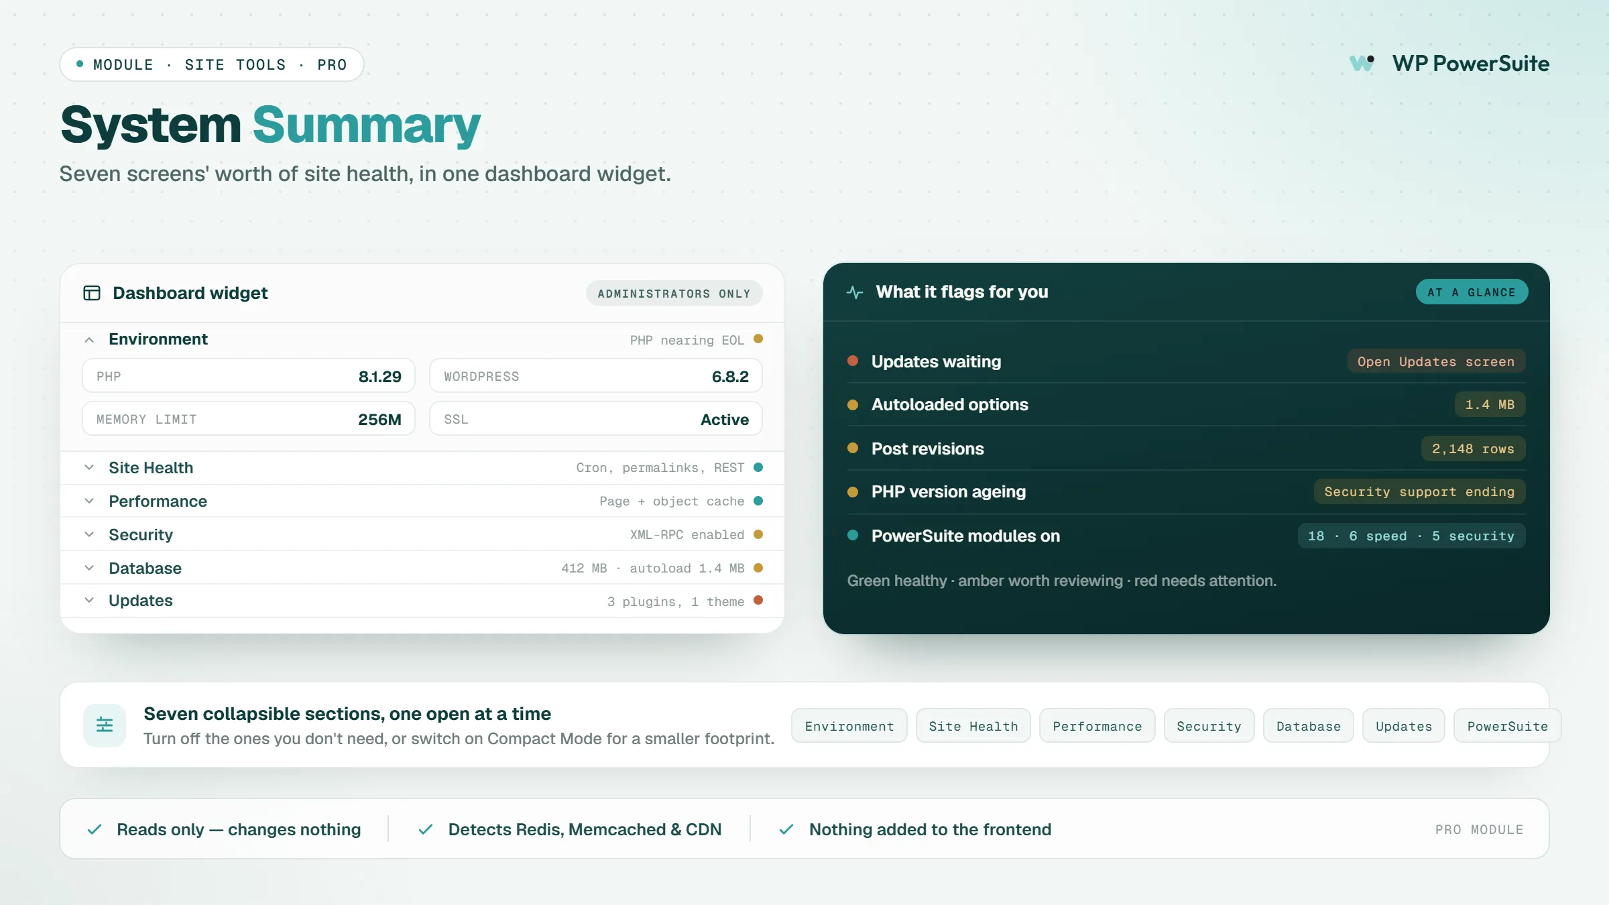Click the amber status dot for Environment
The width and height of the screenshot is (1609, 905).
[758, 339]
